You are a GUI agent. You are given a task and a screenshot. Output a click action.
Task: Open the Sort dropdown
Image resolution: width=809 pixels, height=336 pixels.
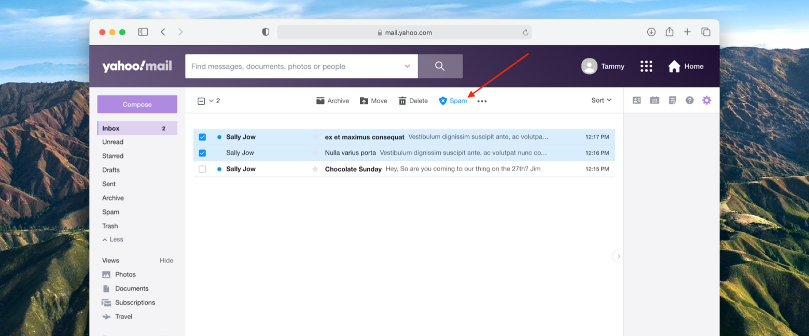(x=601, y=101)
